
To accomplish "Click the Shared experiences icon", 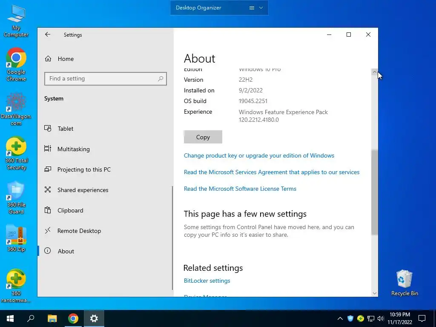I will coord(48,189).
